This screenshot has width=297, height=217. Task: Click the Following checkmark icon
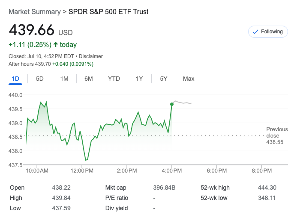click(256, 32)
